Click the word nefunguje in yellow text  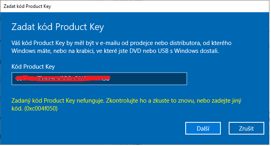90,101
